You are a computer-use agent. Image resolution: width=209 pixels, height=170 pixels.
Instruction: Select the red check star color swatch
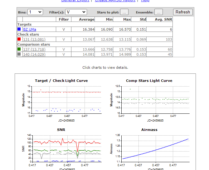tap(19, 39)
